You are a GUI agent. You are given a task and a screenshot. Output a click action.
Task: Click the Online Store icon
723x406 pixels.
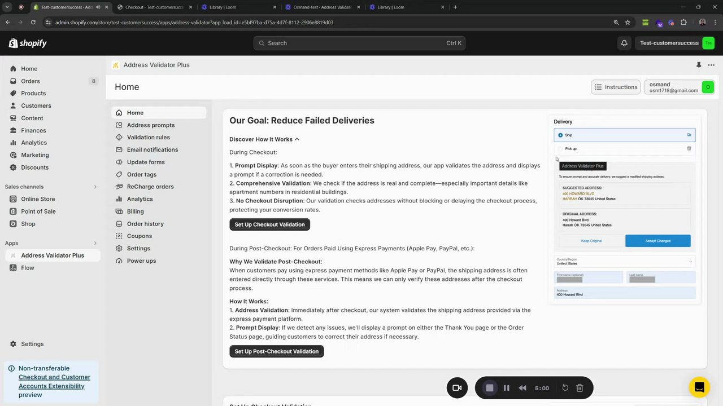tap(13, 199)
